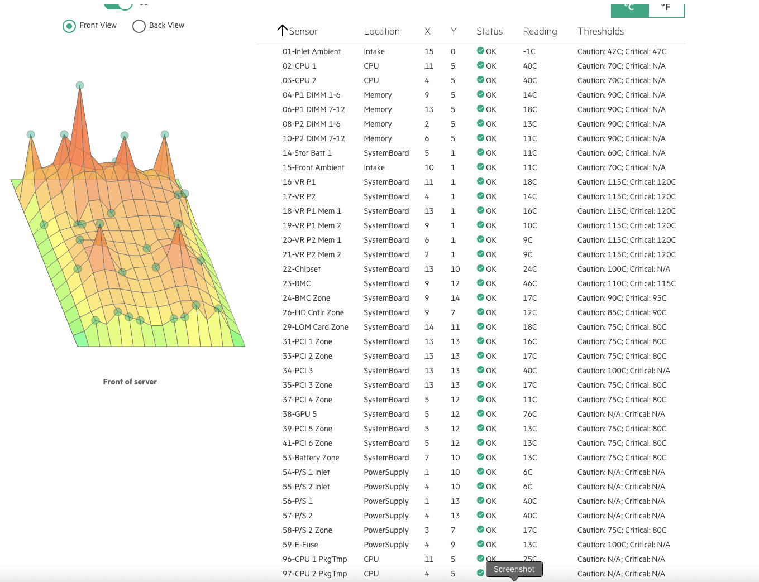Image resolution: width=759 pixels, height=582 pixels.
Task: Sort the table by the Y column
Action: click(x=454, y=31)
